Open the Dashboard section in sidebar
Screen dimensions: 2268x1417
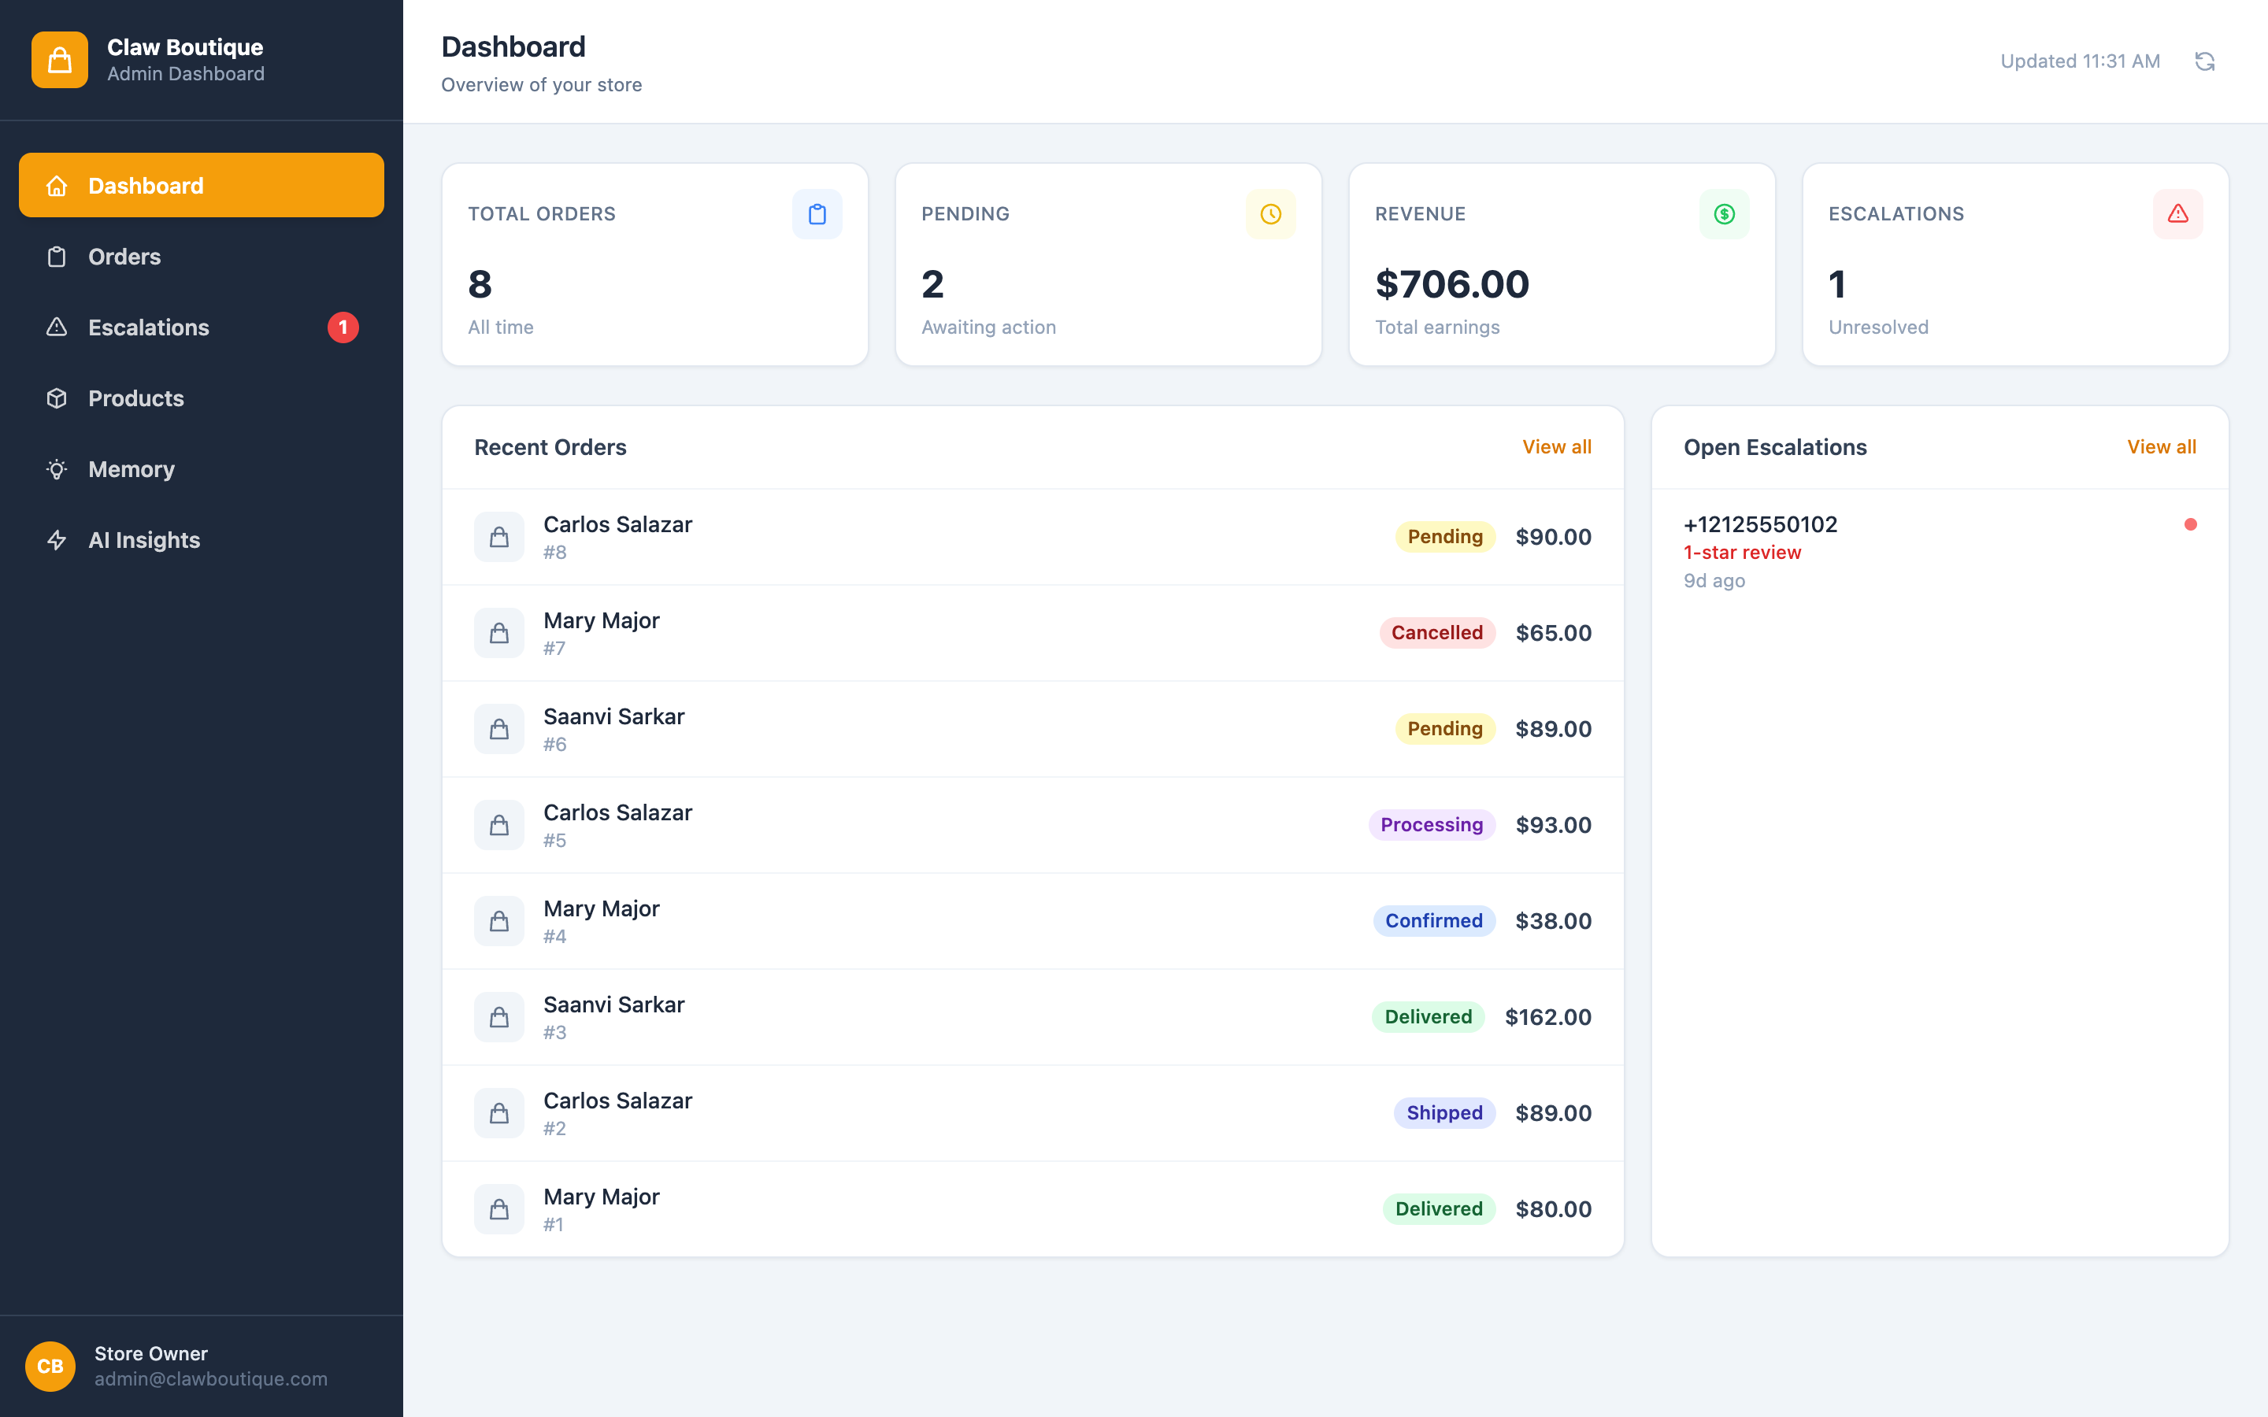pyautogui.click(x=202, y=186)
